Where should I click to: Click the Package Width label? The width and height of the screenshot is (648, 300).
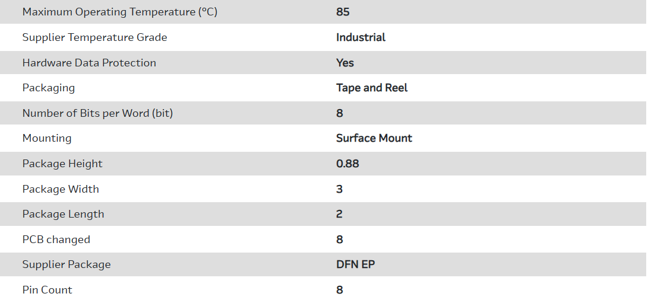61,189
